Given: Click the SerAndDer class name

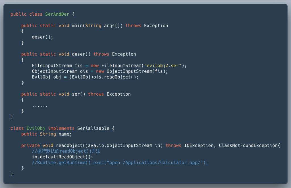Looking at the screenshot, I should tap(57, 14).
